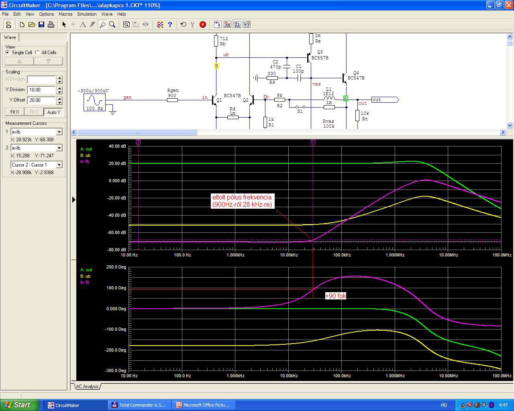Screen dimensions: 514x411
Task: Select the Arrow pointer tool
Action: [x=64, y=24]
